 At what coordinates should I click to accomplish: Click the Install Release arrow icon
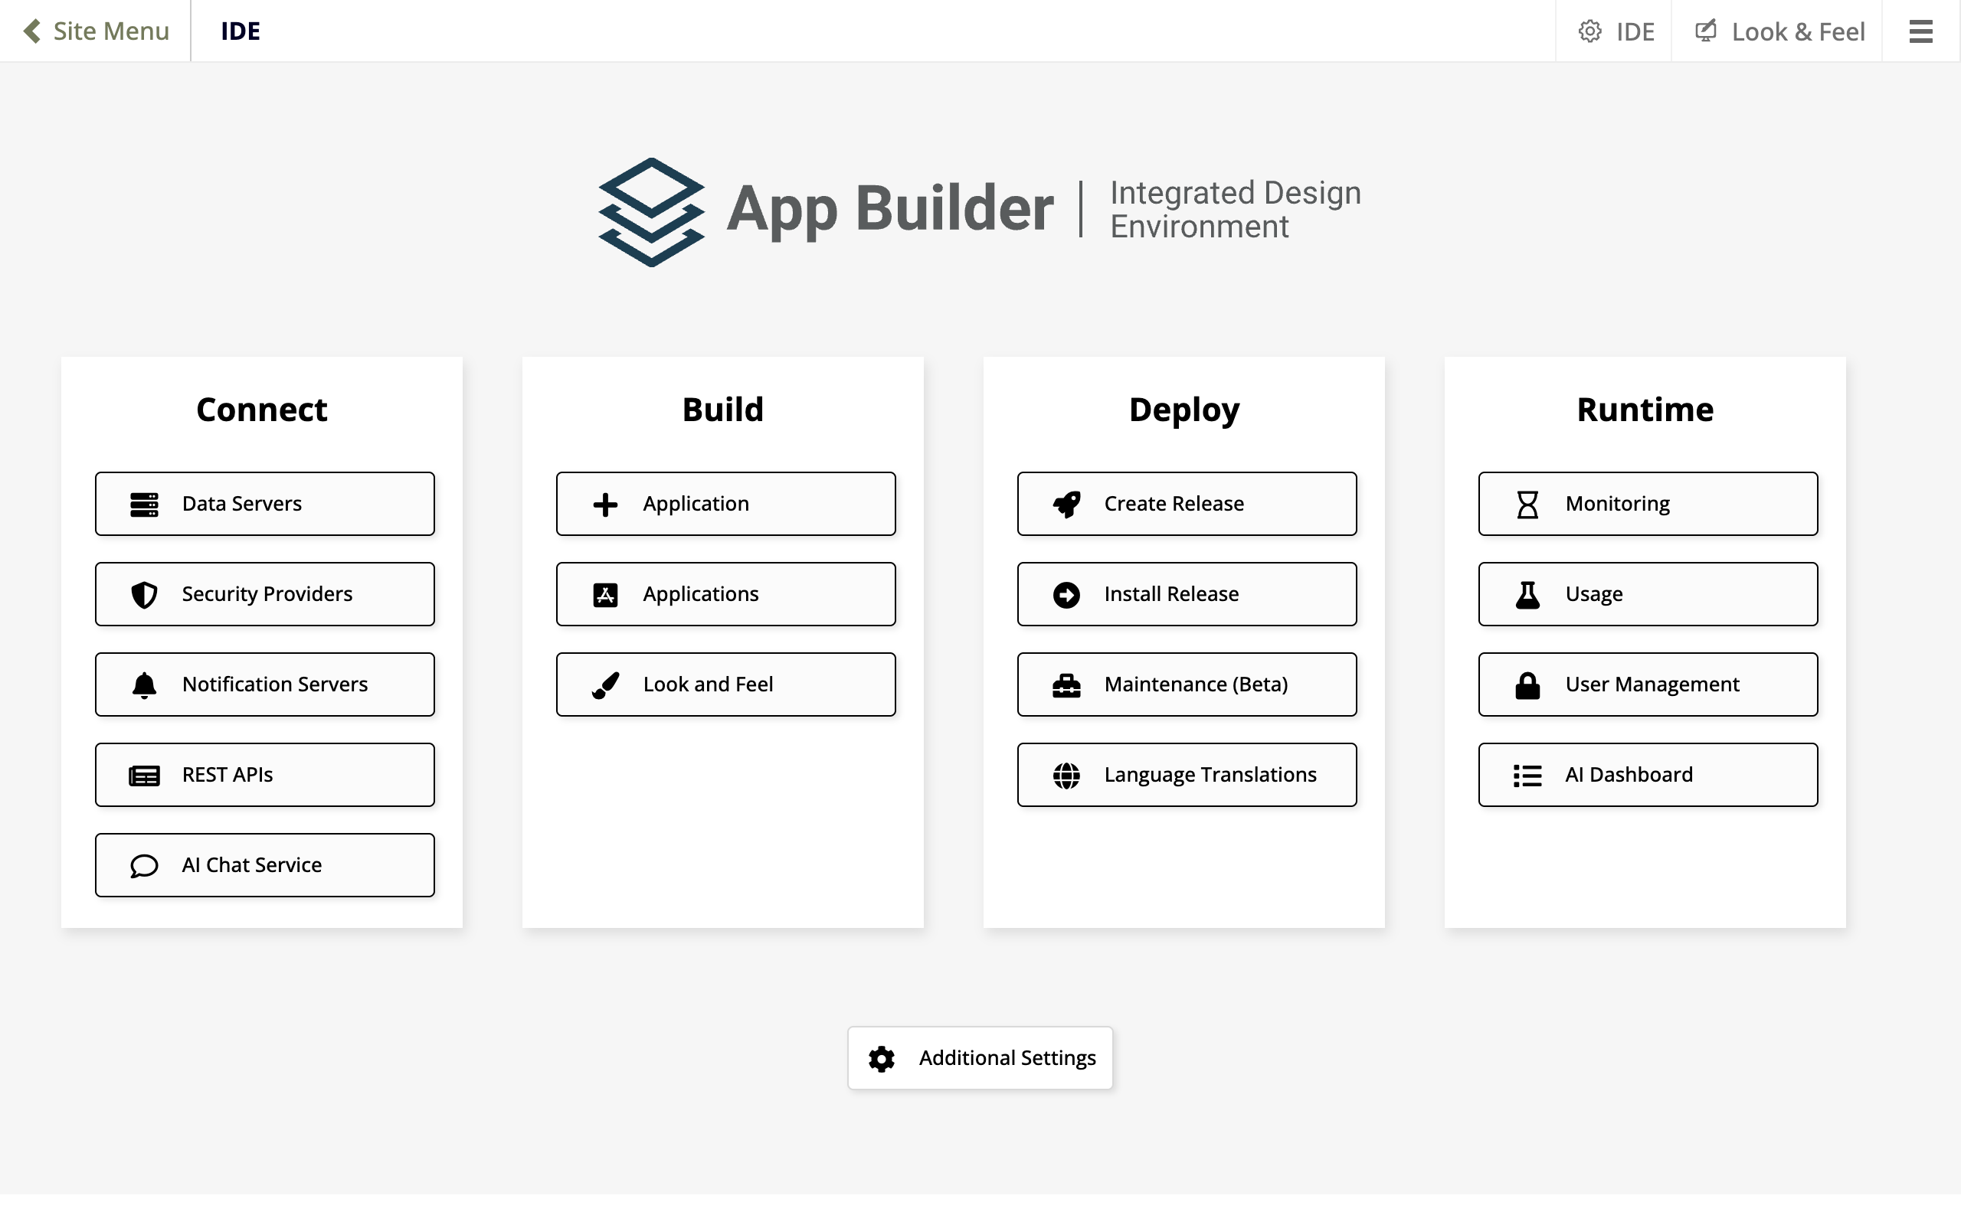click(x=1067, y=594)
